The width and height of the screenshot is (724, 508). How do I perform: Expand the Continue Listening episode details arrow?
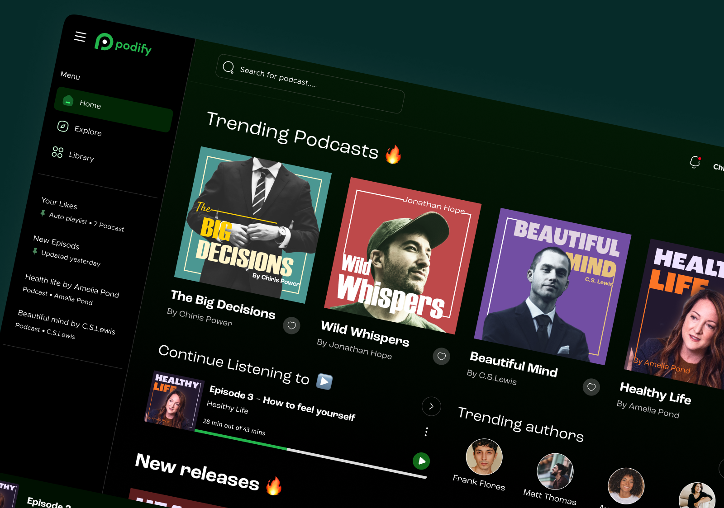[431, 407]
